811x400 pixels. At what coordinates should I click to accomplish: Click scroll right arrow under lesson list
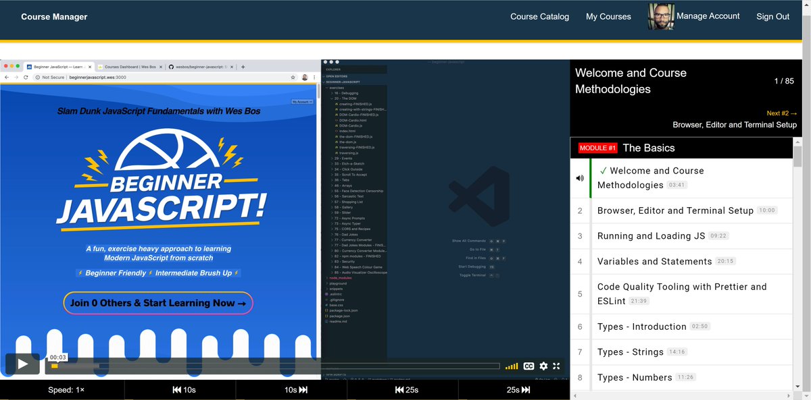(788, 395)
